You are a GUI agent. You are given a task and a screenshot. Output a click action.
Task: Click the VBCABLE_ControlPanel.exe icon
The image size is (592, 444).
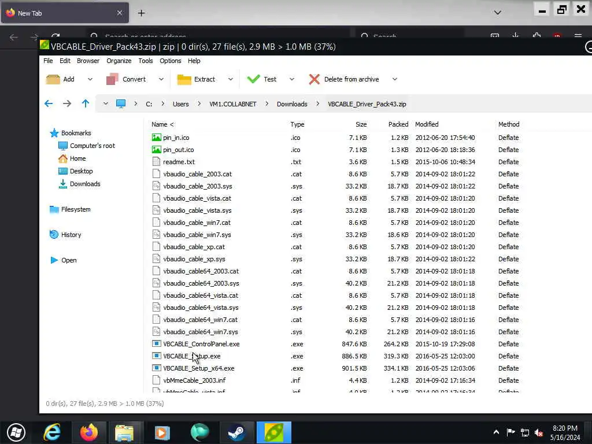(156, 344)
